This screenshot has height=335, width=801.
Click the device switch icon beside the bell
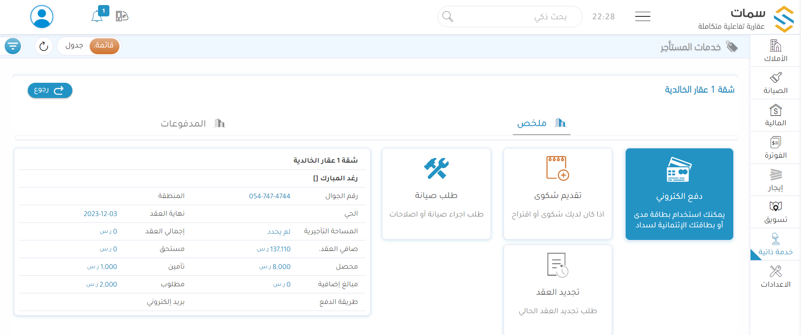[122, 16]
